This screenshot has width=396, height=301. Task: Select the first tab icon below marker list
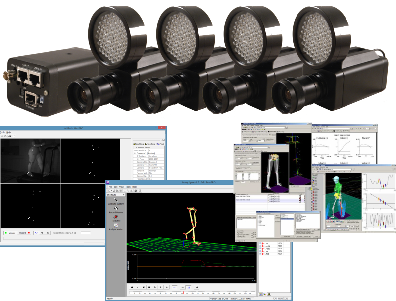click(261, 294)
